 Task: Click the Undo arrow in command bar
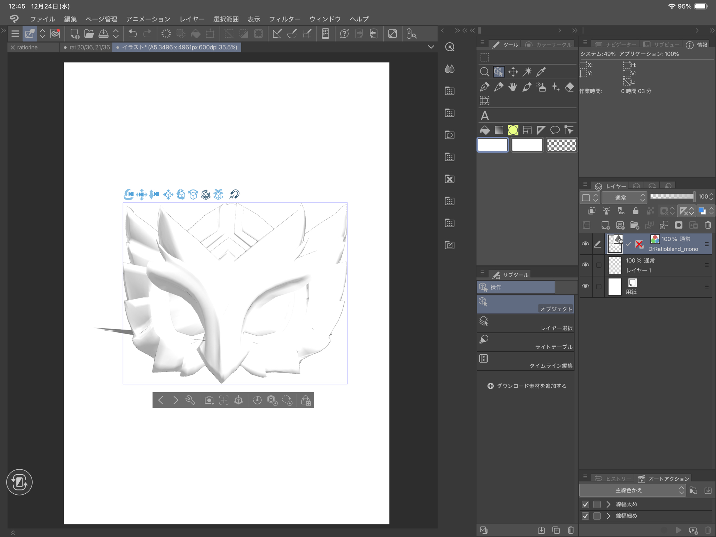(x=132, y=34)
